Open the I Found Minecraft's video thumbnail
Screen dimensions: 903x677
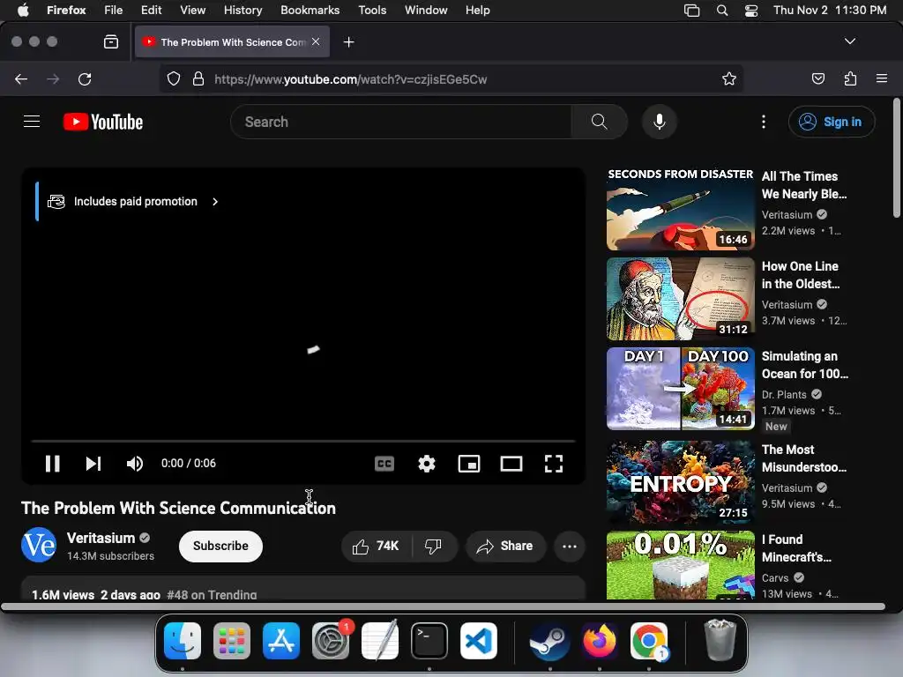coord(680,565)
